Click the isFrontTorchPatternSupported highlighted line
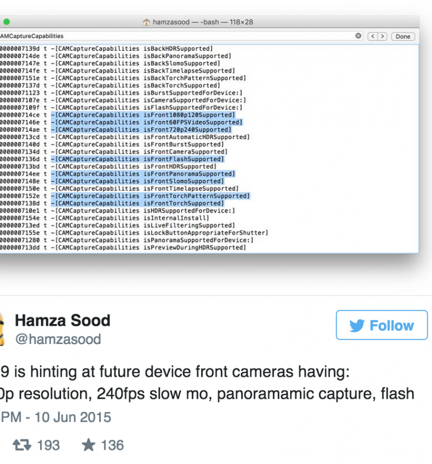The height and width of the screenshot is (464, 432). click(x=151, y=196)
